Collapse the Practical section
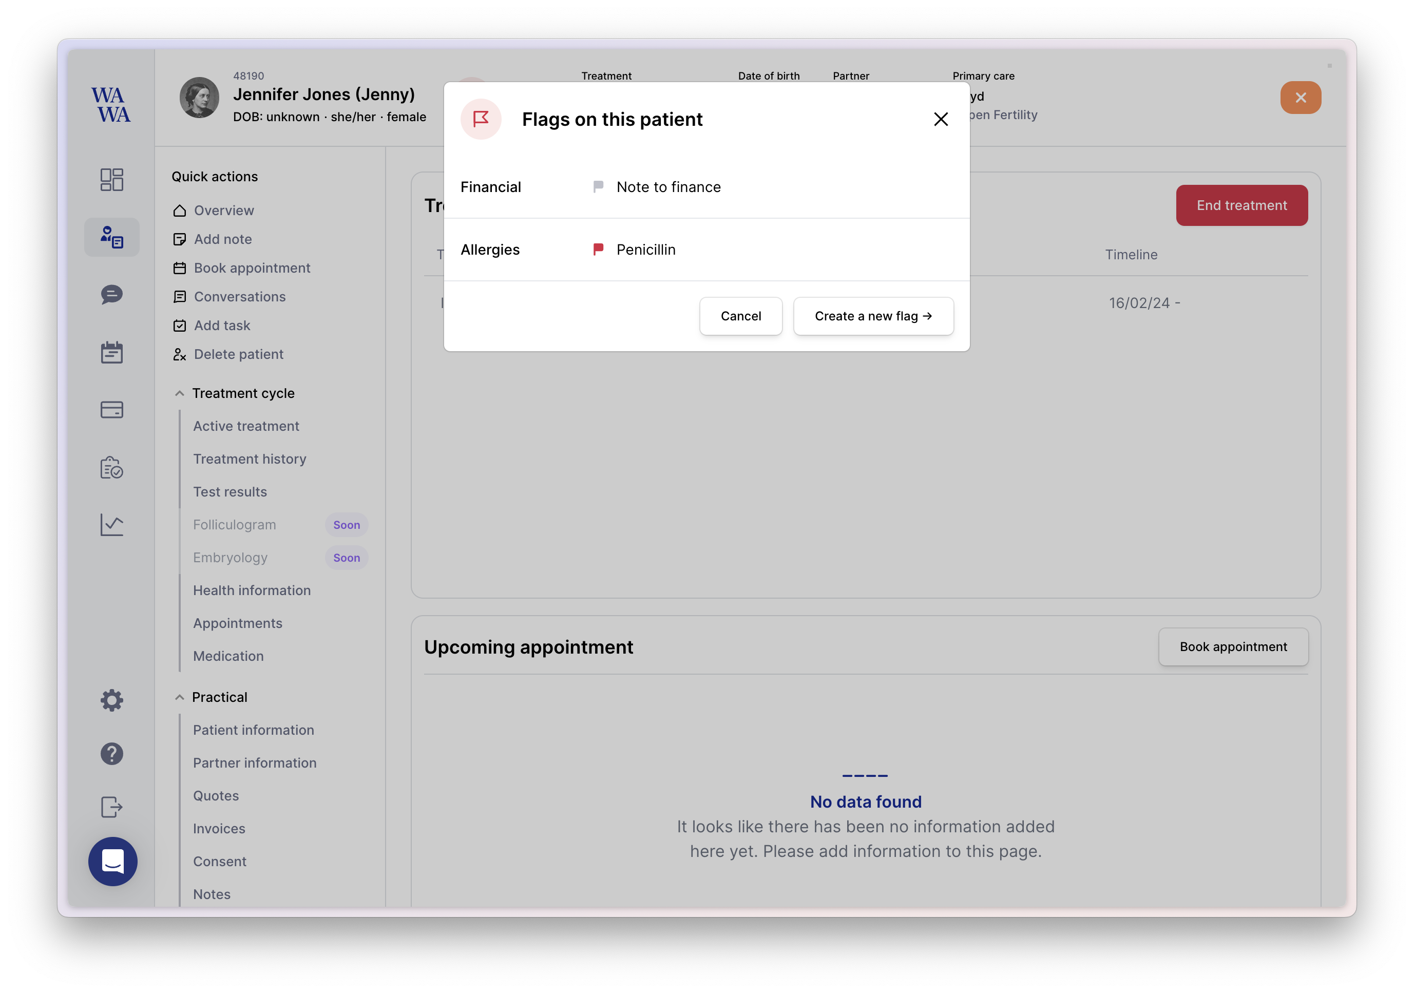1414x993 pixels. [179, 697]
